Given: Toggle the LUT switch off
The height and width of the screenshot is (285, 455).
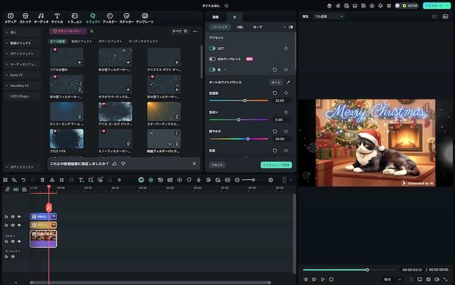Looking at the screenshot, I should [x=213, y=48].
